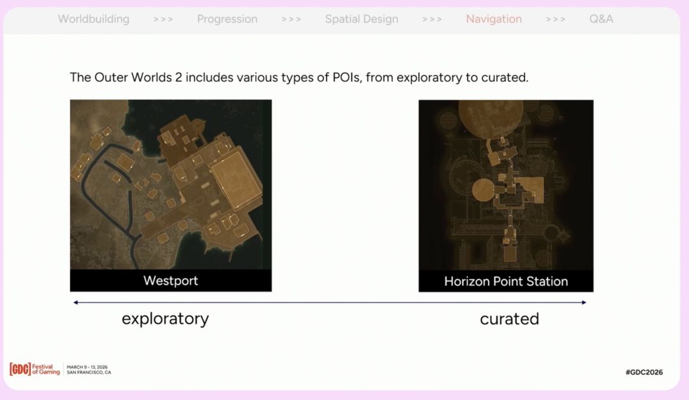
Task: Click the Westport caption label
Action: click(170, 281)
